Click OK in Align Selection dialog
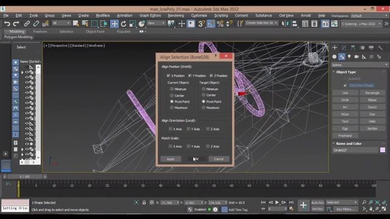This screenshot has height=219, width=390. pyautogui.click(x=196, y=159)
